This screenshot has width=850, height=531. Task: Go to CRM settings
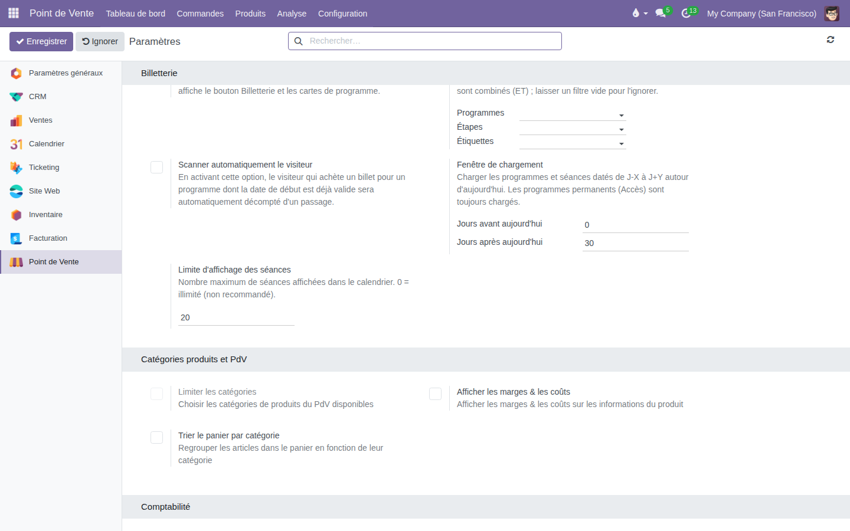click(61, 97)
